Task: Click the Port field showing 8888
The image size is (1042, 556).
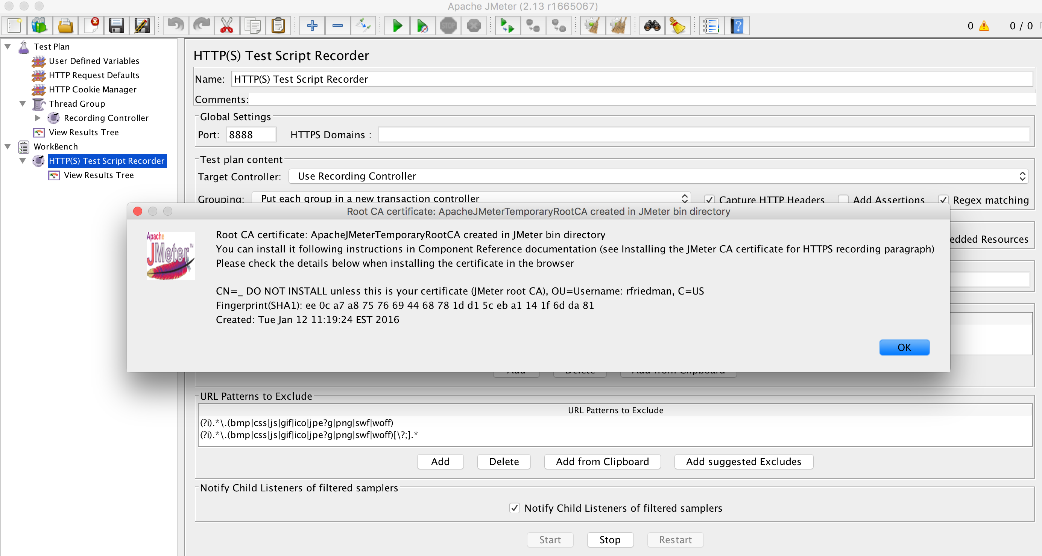Action: [x=251, y=134]
